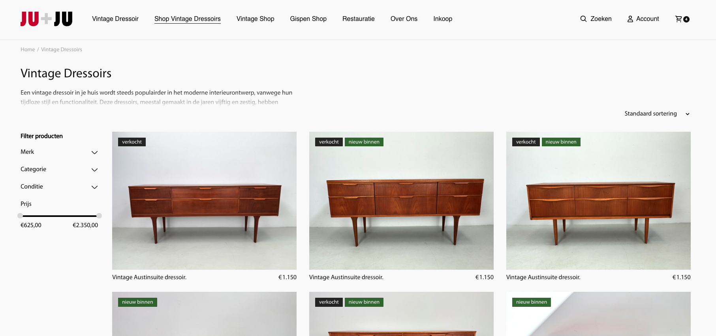Screen dimensions: 716x336
Task: Open third Vintage Austinsuite dressoir image
Action: click(598, 201)
